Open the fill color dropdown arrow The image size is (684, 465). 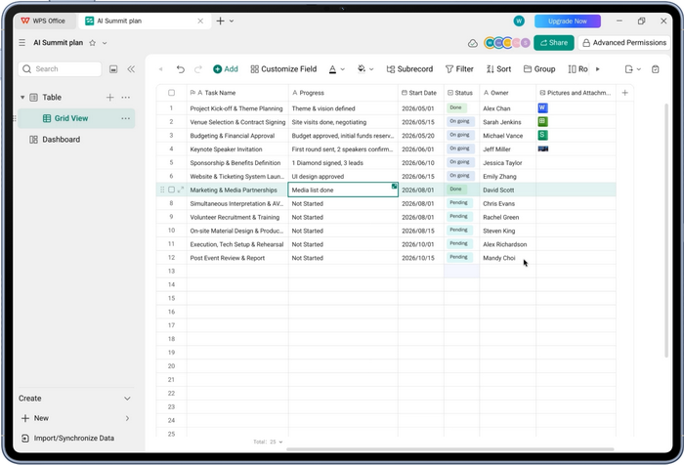click(x=371, y=69)
